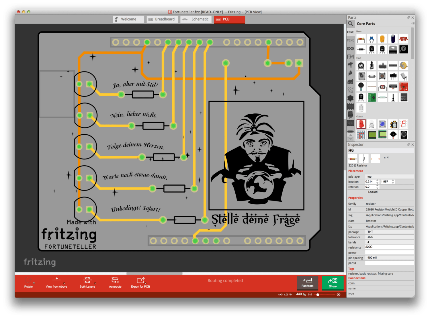Viewport: 430px width, 318px height.
Task: Click the parts bin vertical scrollbar
Action: (413, 43)
